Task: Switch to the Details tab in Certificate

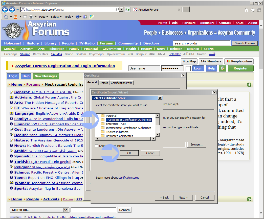Action: coord(104,83)
